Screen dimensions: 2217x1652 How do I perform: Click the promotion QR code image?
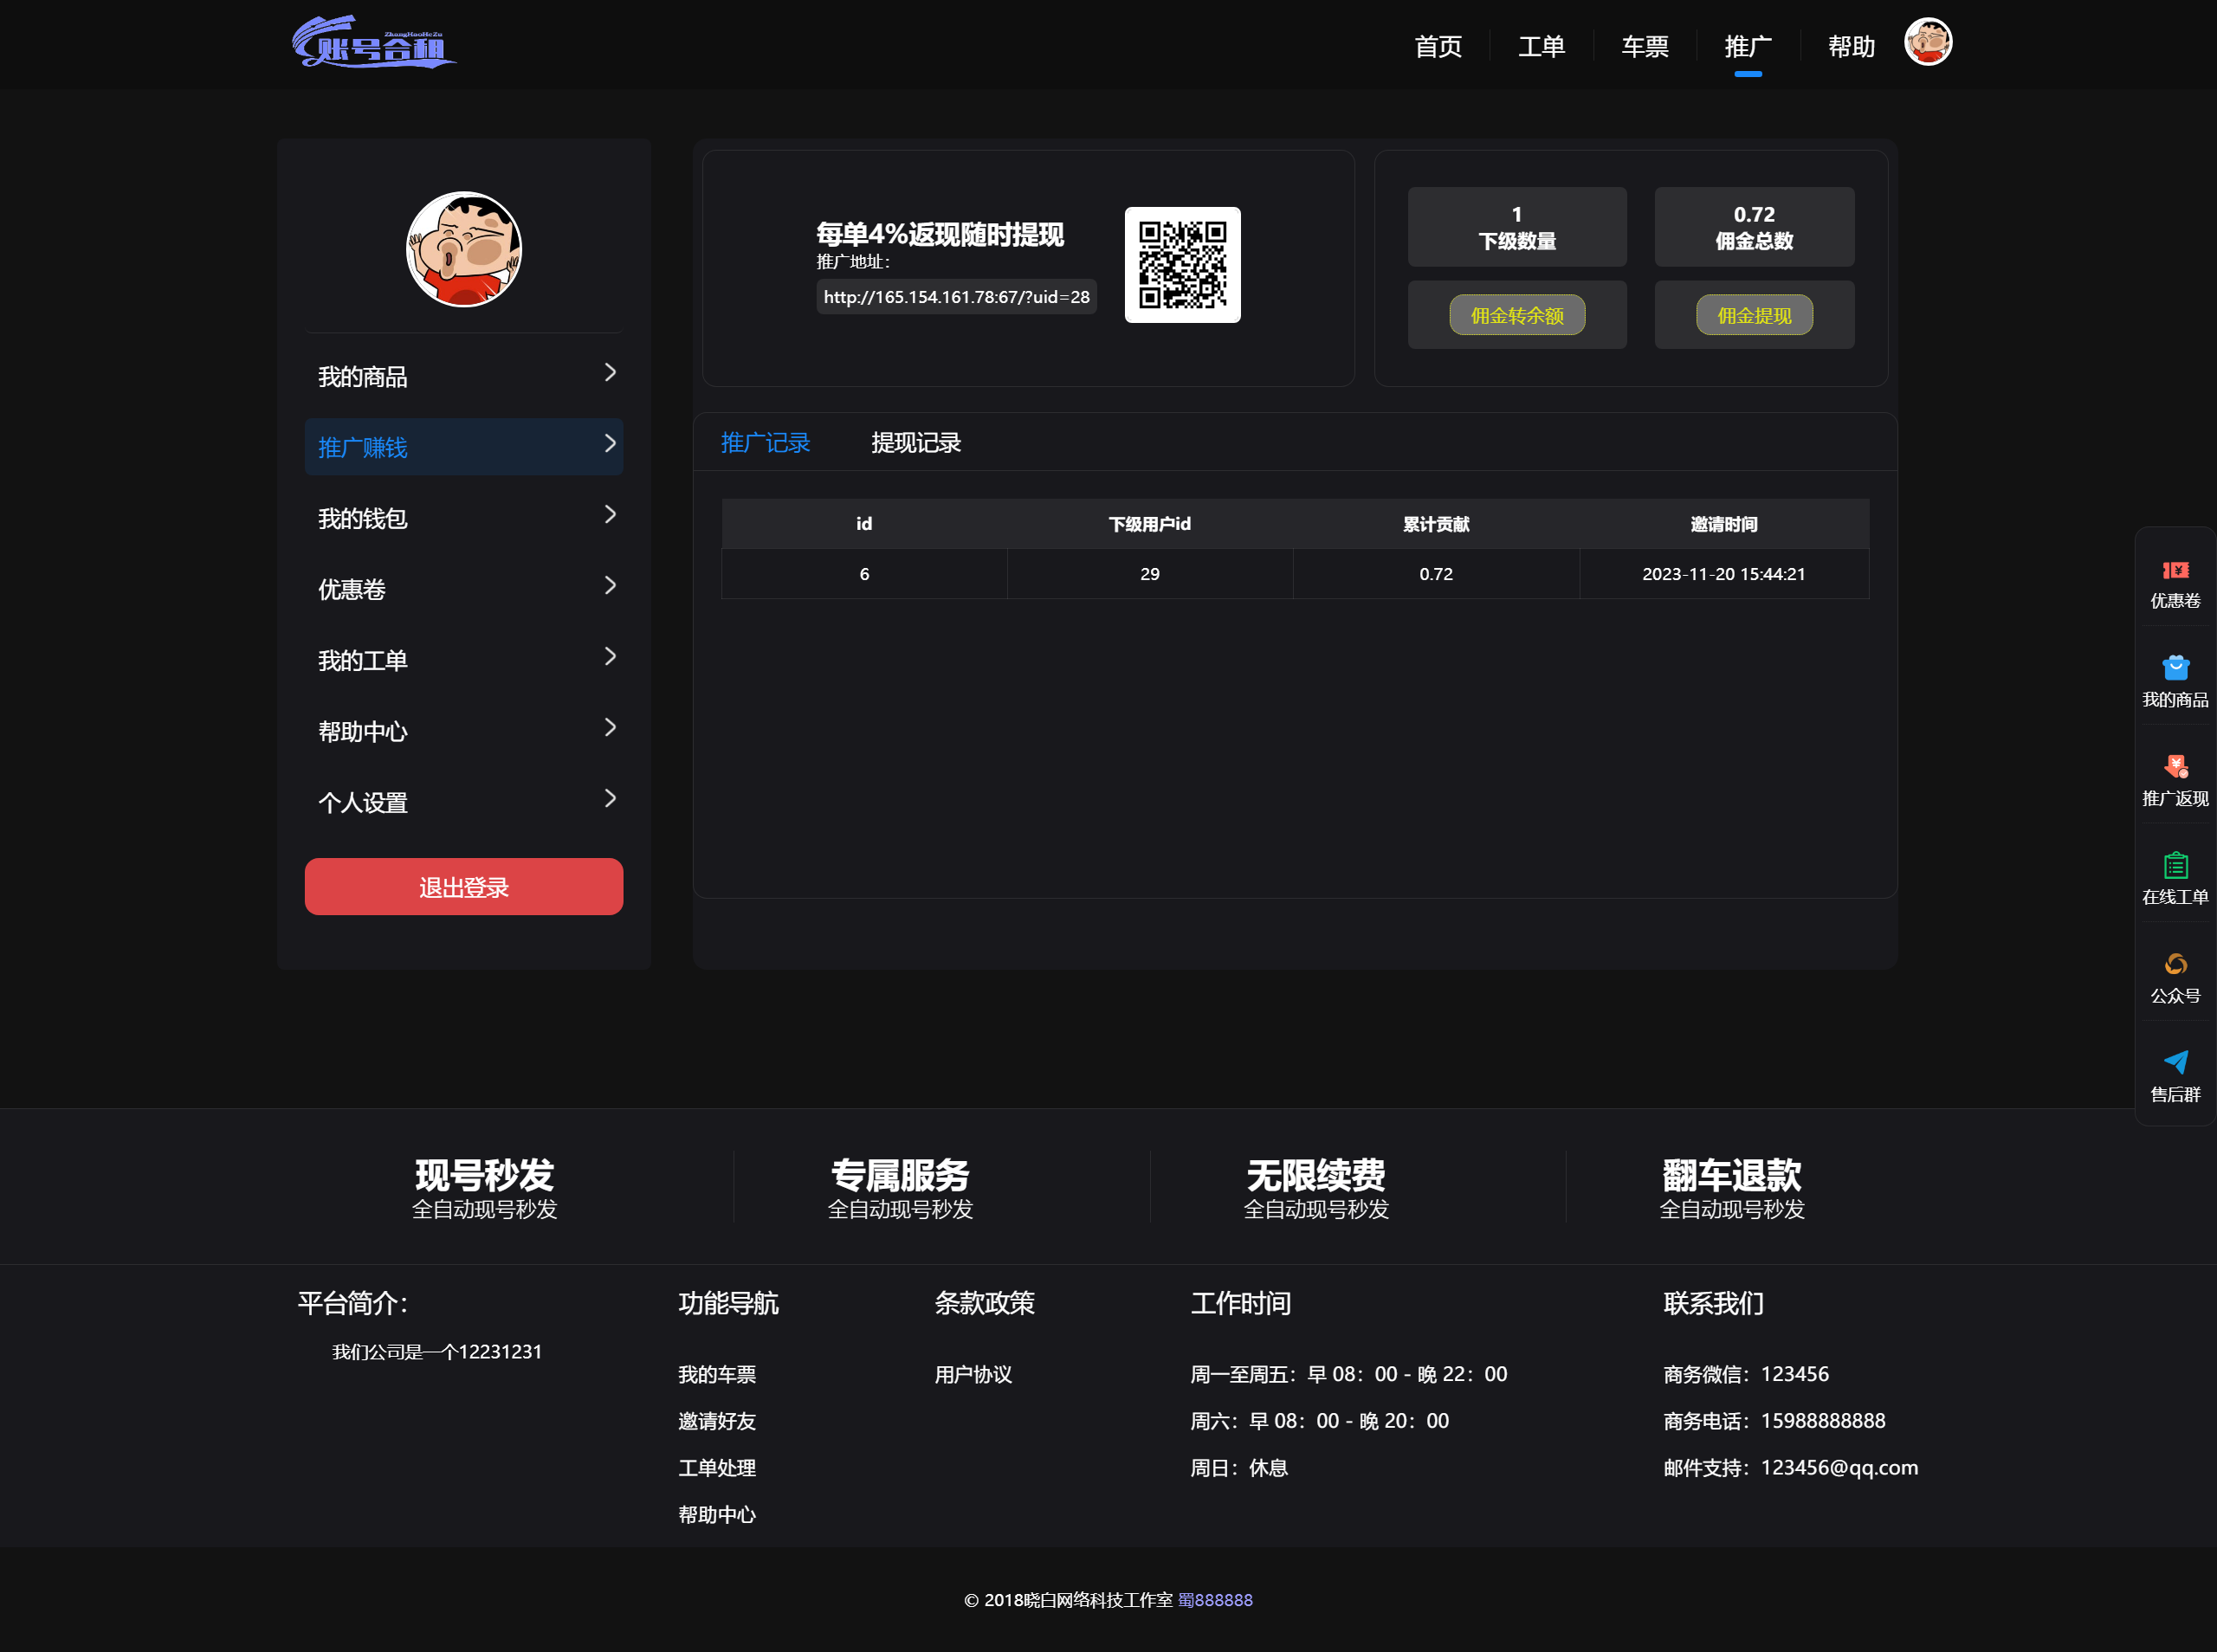(x=1182, y=265)
